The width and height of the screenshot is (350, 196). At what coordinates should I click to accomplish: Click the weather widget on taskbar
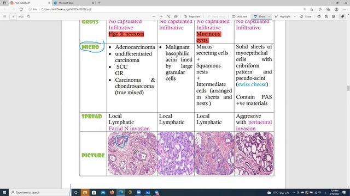point(278,192)
